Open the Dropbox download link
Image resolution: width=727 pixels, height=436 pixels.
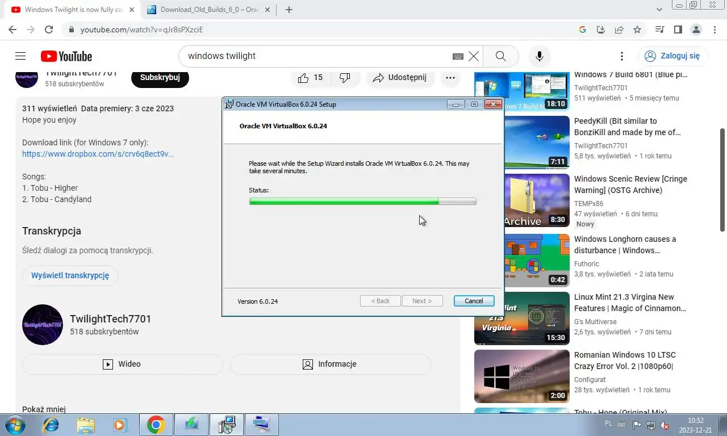[98, 154]
